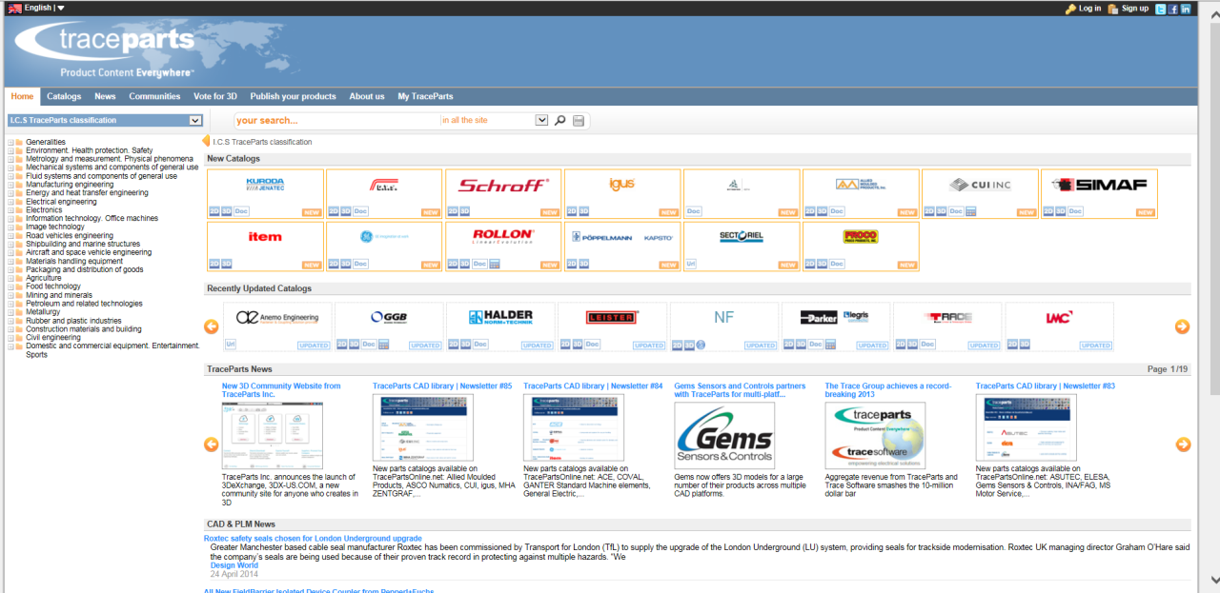Viewport: 1220px width, 593px height.
Task: Open the Schroff catalog logo
Action: coord(503,186)
